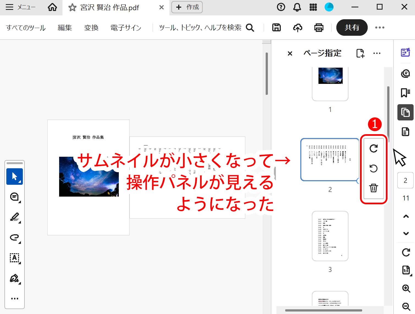Screen dimensions: 415x314
Task: Open the Help question mark icon
Action: [281, 7]
